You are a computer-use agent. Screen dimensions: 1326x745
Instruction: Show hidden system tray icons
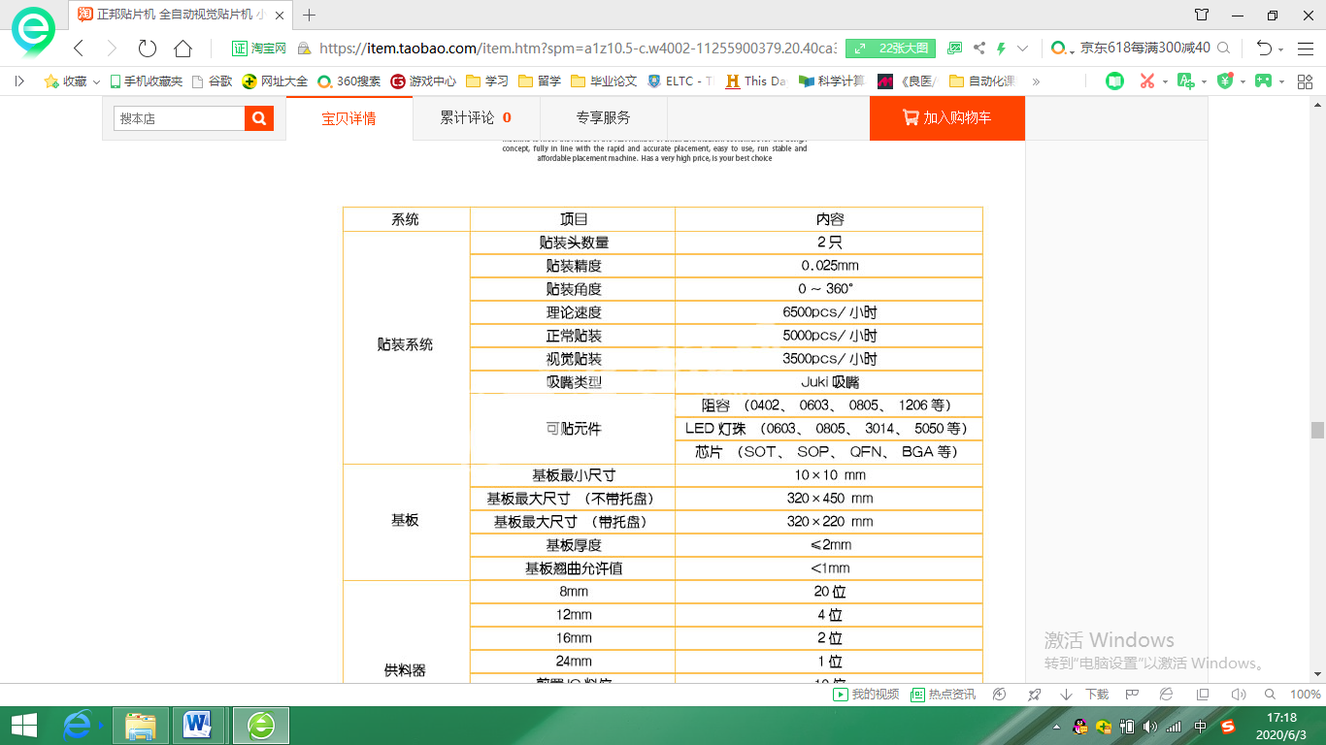pyautogui.click(x=1056, y=727)
